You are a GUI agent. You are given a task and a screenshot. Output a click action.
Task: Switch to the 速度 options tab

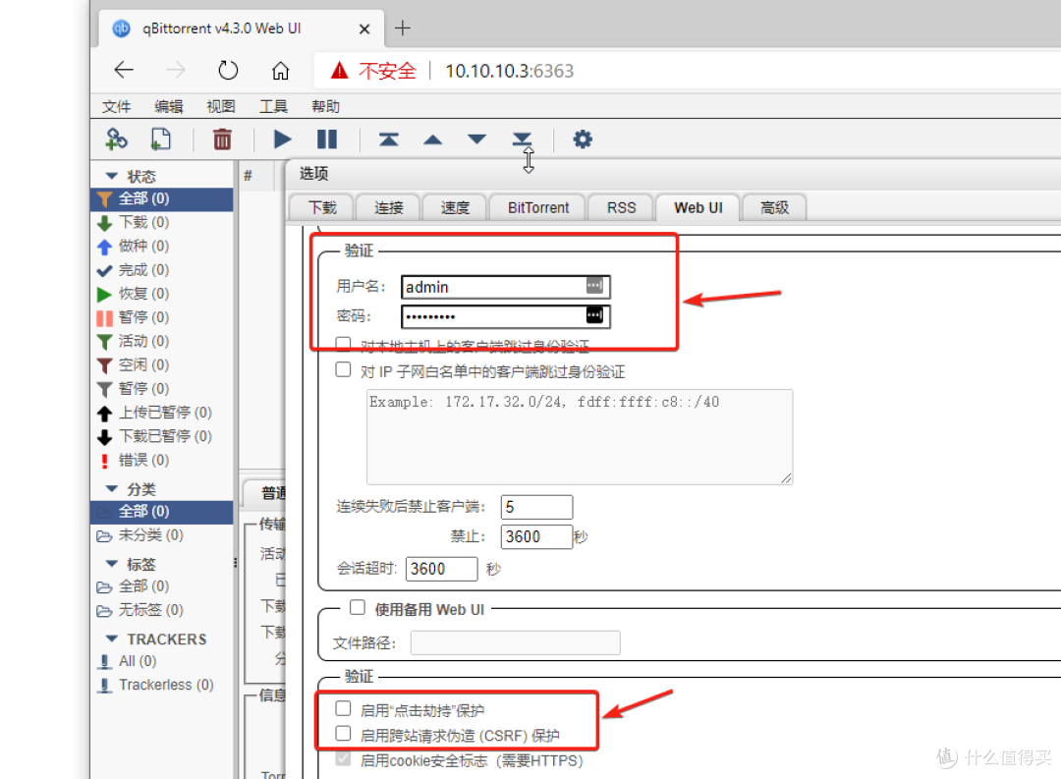455,208
